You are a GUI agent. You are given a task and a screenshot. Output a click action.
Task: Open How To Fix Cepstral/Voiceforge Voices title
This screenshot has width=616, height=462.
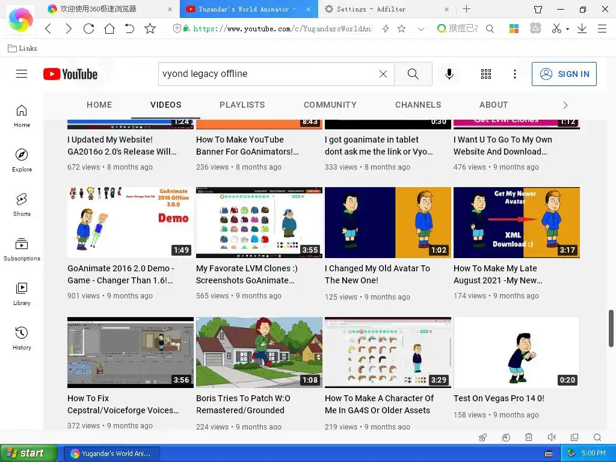(123, 404)
